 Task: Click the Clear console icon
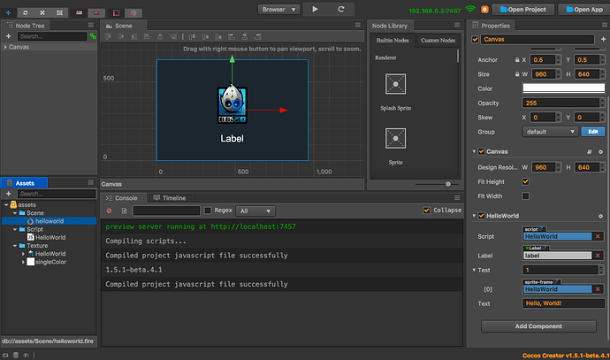point(110,211)
